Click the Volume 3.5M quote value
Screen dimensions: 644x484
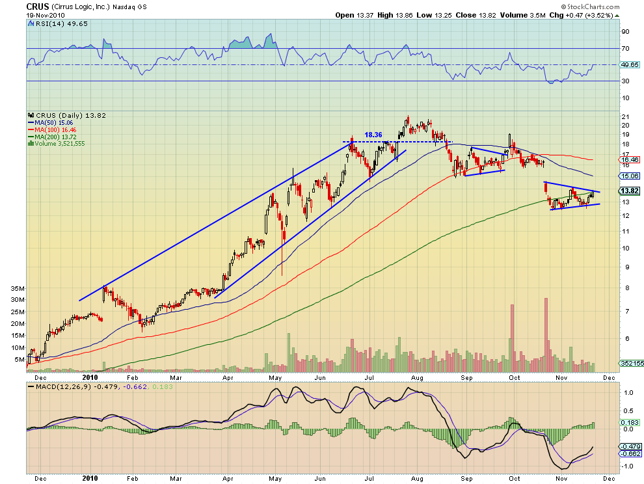click(522, 15)
